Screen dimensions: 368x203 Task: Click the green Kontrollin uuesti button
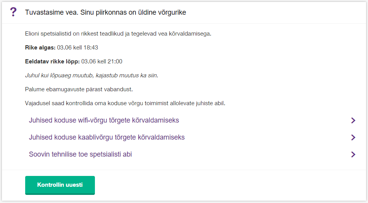point(60,185)
